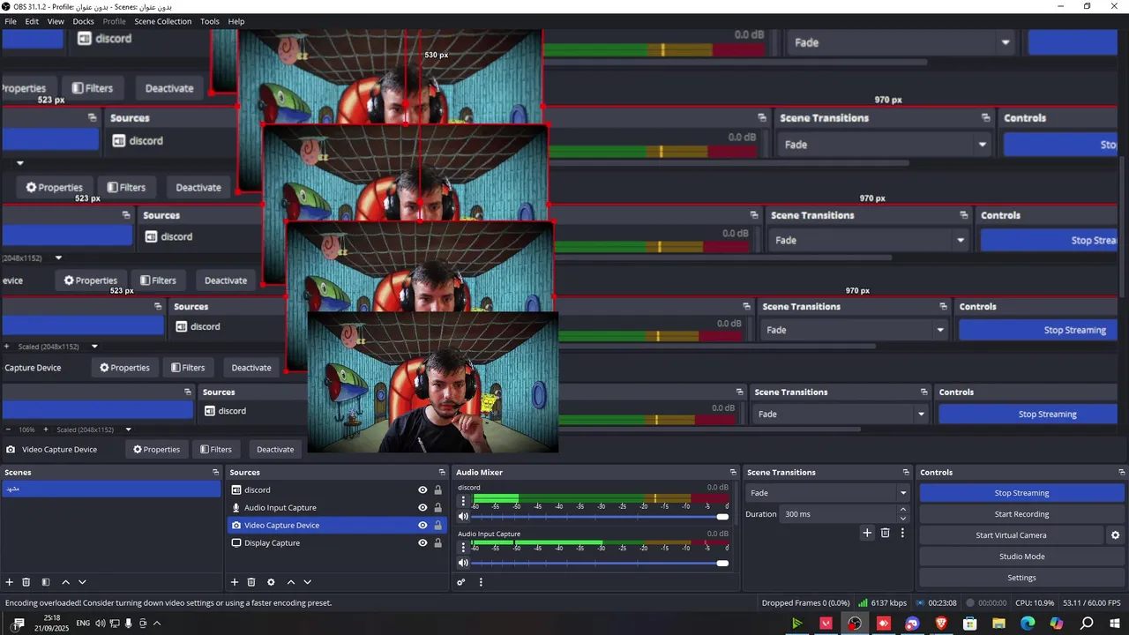Mute Audio Input Capture in Audio Mixer
Viewport: 1129px width, 635px height.
tap(463, 563)
